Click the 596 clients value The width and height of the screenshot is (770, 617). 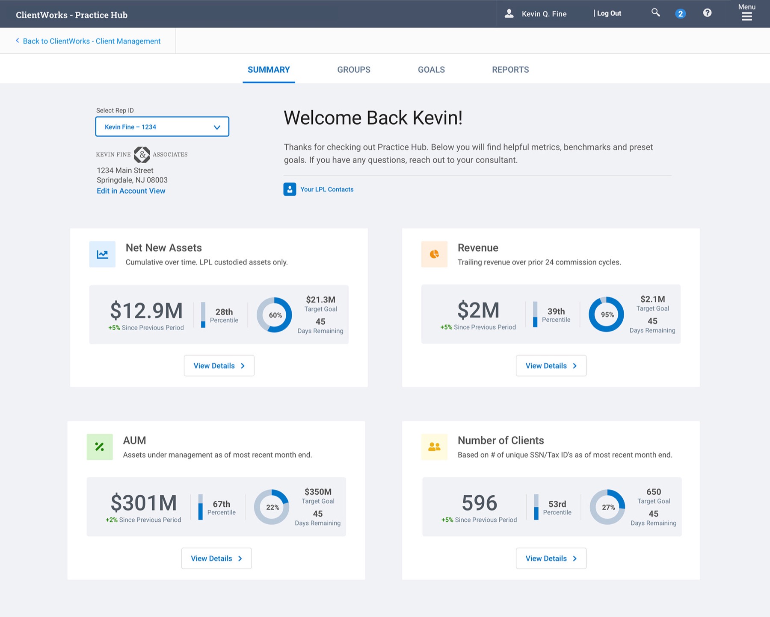480,502
